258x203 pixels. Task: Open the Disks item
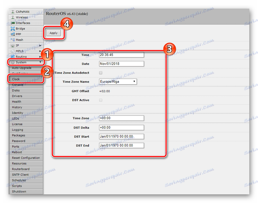[x=26, y=90]
